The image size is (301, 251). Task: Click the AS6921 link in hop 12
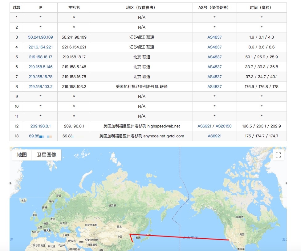(x=205, y=126)
